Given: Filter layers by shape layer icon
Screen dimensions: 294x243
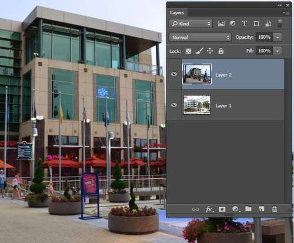Looking at the screenshot, I should 256,24.
